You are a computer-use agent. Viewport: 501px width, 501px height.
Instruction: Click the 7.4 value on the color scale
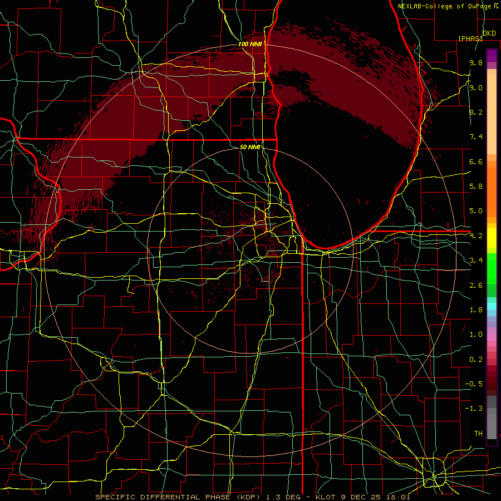(x=476, y=137)
